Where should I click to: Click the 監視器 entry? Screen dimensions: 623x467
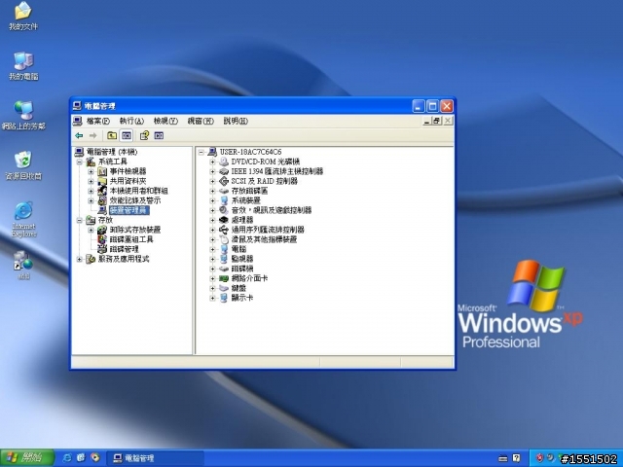point(242,259)
